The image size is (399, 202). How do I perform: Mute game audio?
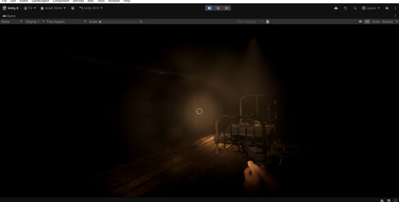point(360,22)
